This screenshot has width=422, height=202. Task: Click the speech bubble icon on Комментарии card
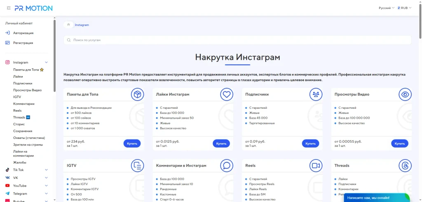(227, 165)
